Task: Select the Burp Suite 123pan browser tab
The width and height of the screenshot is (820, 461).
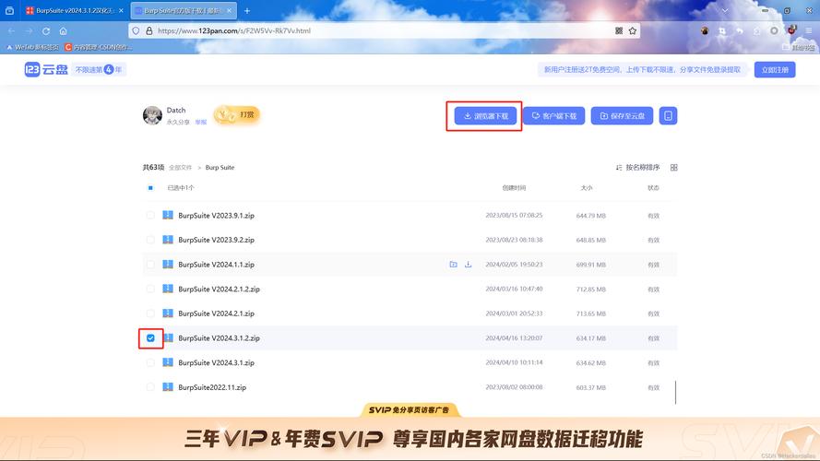Action: click(x=183, y=10)
